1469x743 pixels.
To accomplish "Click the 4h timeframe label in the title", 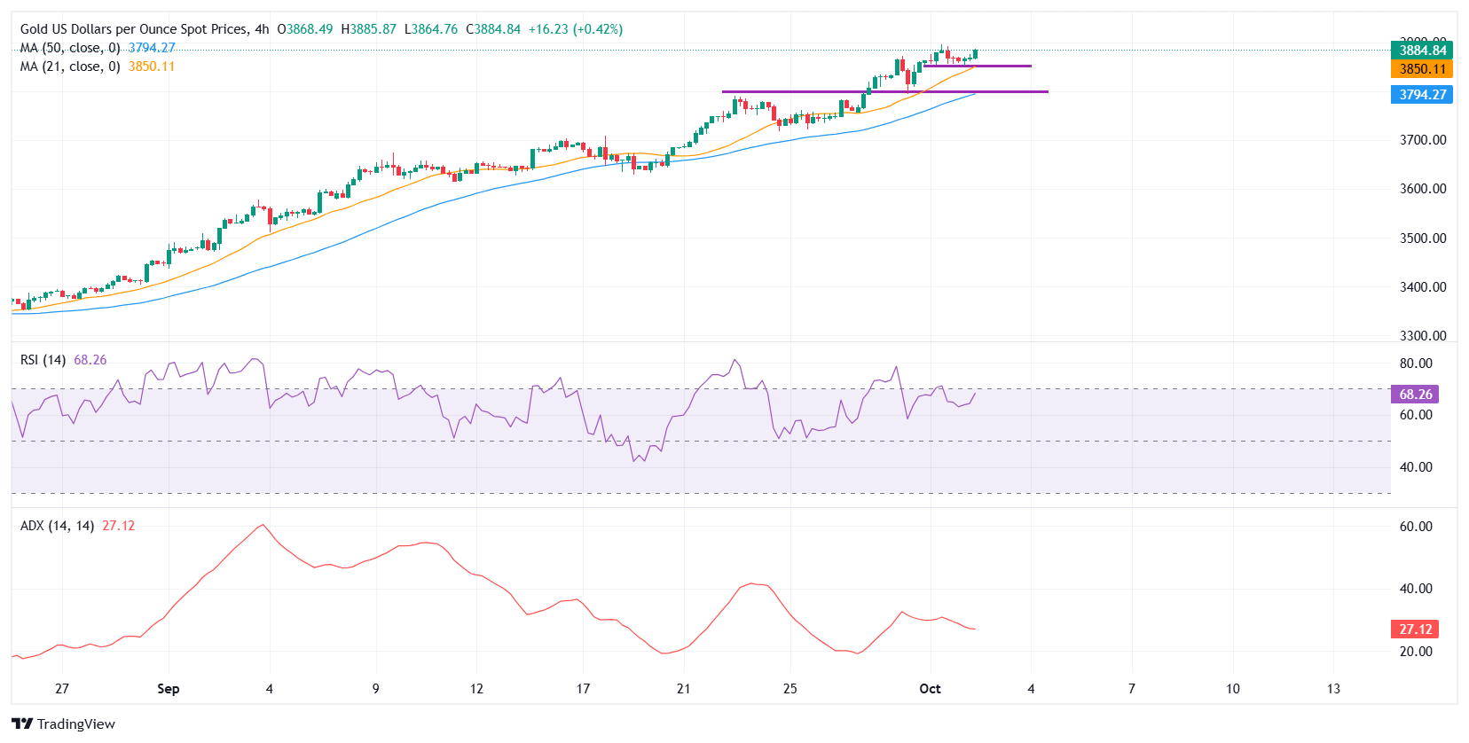I will click(x=262, y=29).
